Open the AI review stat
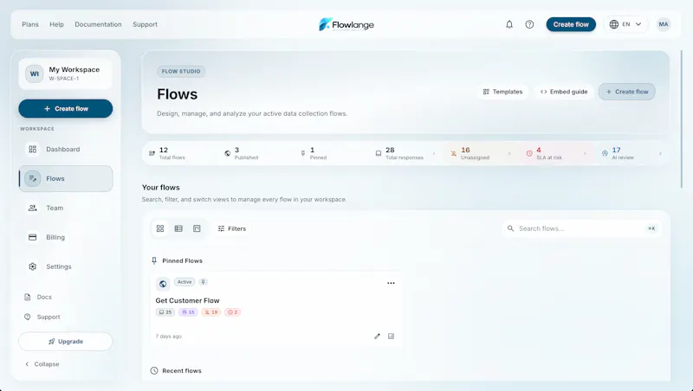 (x=631, y=153)
